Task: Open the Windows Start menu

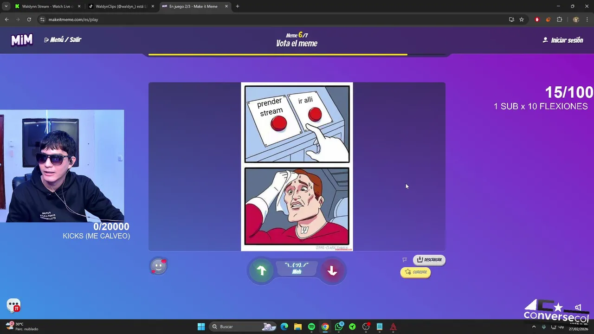Action: point(201,327)
